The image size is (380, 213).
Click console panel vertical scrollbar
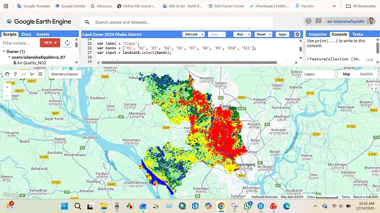point(377,47)
